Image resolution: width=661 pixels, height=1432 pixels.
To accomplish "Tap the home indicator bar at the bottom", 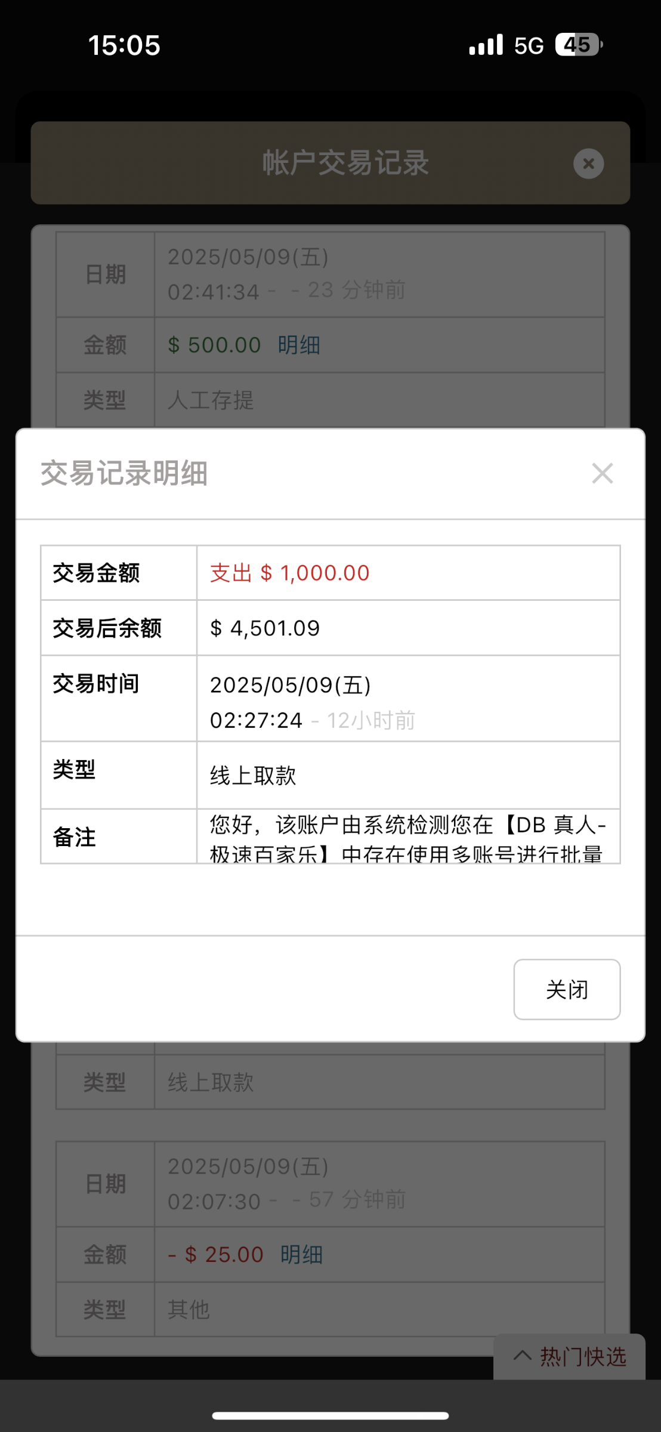I will click(330, 1416).
